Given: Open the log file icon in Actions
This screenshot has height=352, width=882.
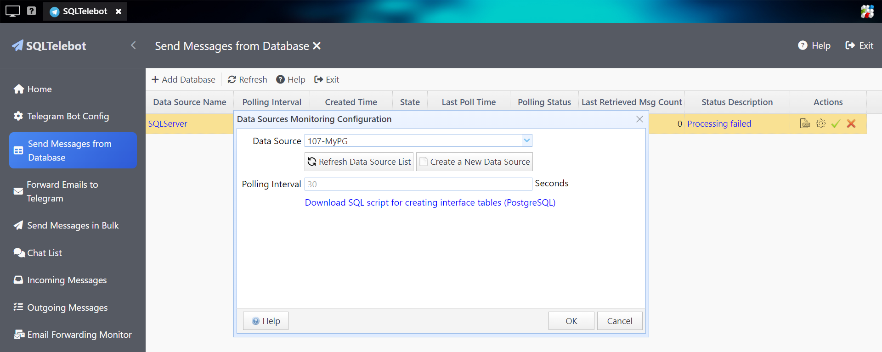Looking at the screenshot, I should click(805, 123).
